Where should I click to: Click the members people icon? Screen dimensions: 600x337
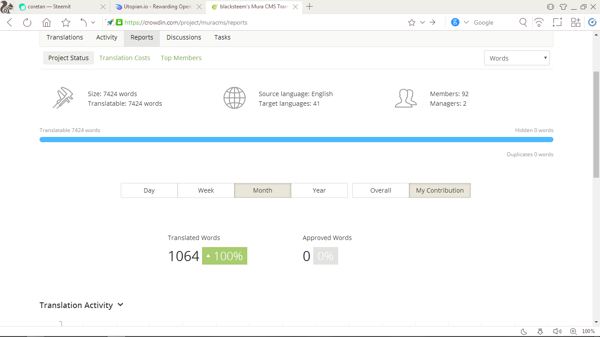[405, 98]
